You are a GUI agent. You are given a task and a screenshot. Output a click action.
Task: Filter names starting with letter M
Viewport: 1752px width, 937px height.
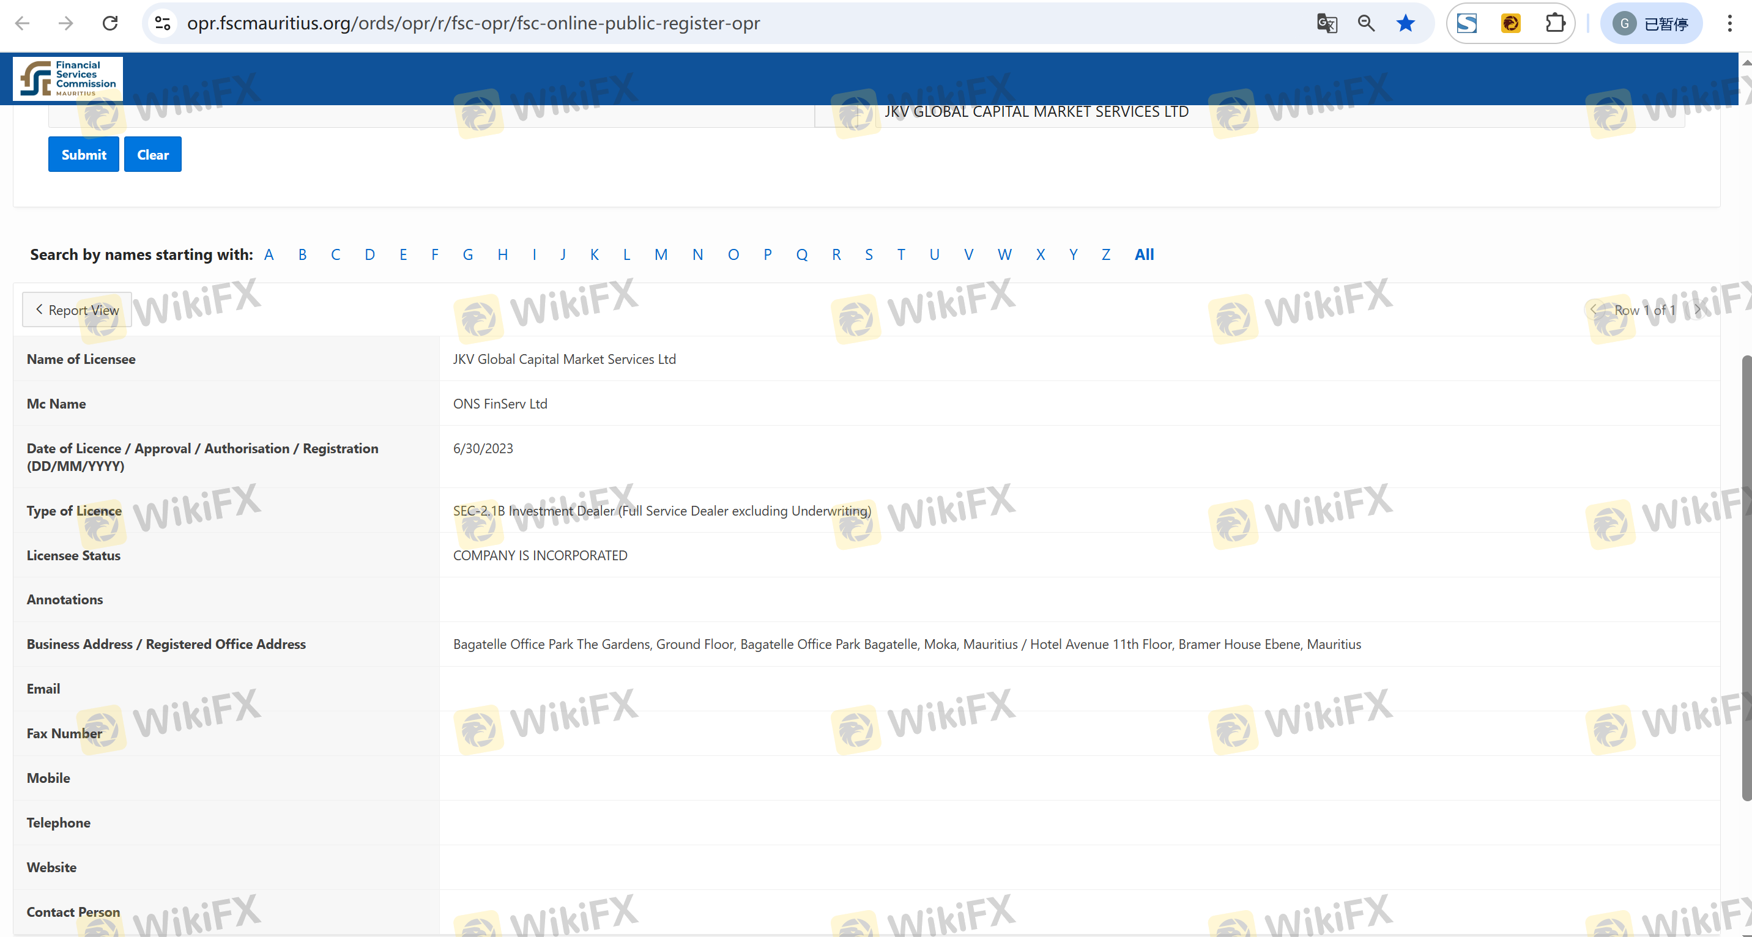click(661, 254)
